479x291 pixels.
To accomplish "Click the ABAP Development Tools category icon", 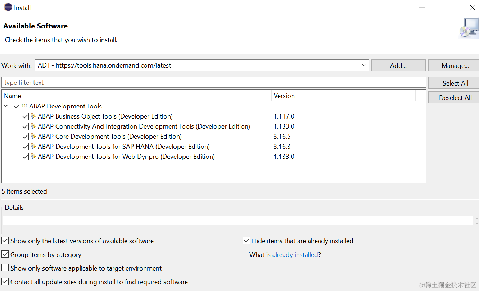I will coord(24,106).
